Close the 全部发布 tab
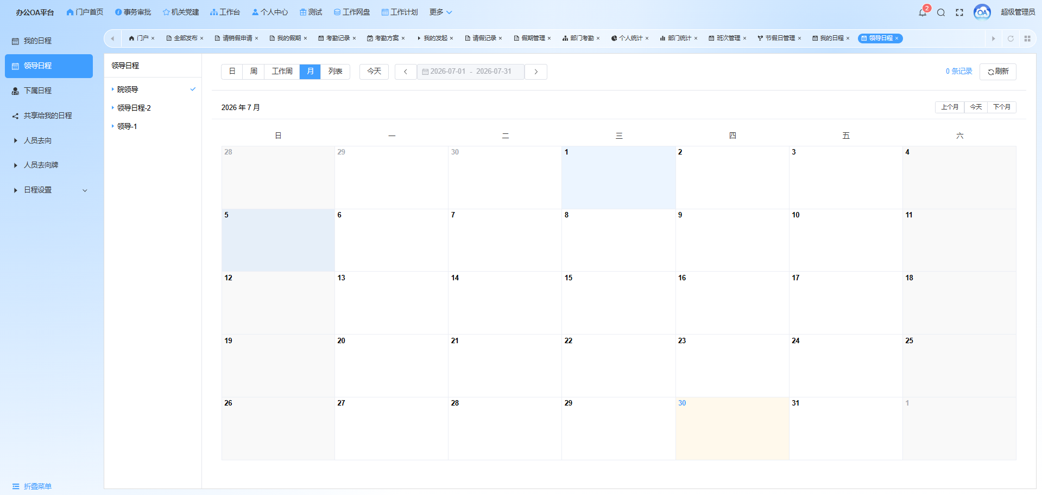1042x495 pixels. (202, 38)
